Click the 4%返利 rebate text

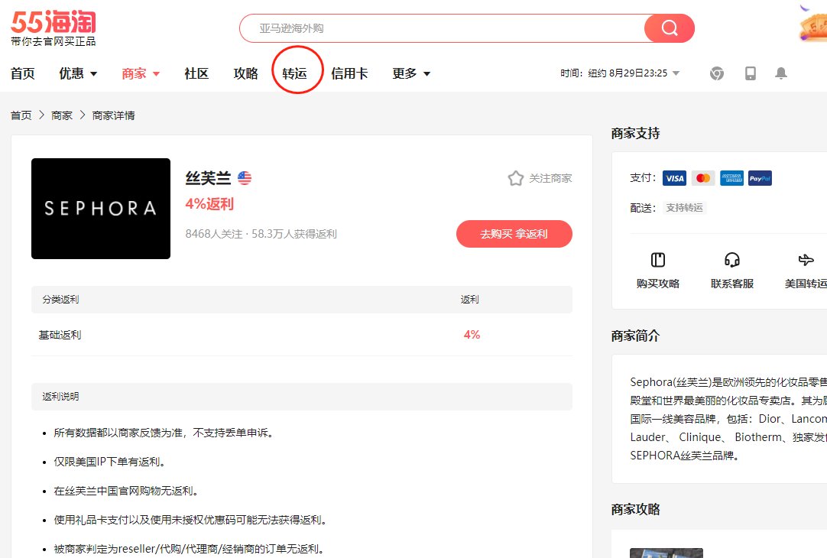(209, 204)
